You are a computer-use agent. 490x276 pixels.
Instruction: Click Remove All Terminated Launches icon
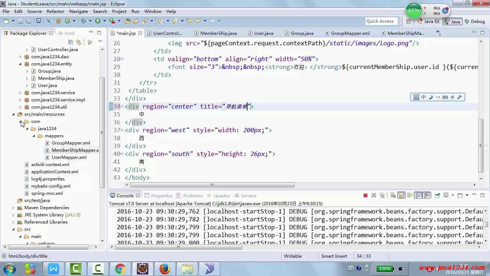coord(382,195)
